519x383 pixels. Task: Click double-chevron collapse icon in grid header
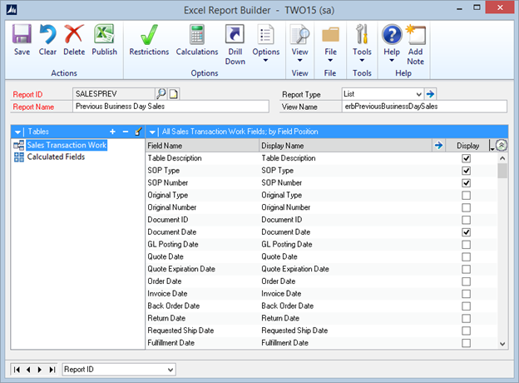tap(502, 145)
